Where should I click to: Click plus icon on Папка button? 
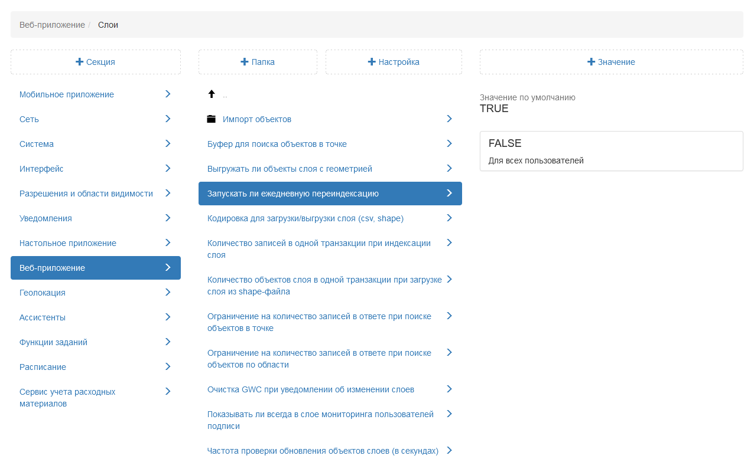tap(245, 62)
